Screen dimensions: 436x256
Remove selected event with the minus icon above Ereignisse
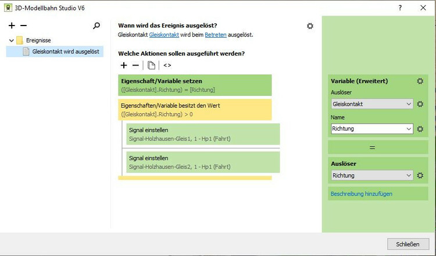click(x=24, y=26)
